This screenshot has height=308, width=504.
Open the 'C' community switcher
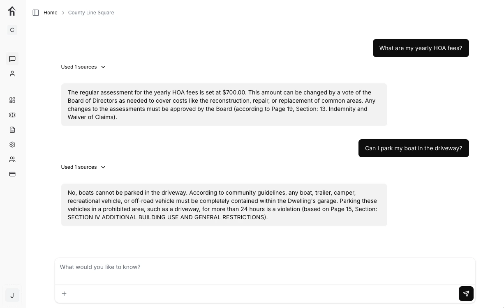tap(12, 30)
